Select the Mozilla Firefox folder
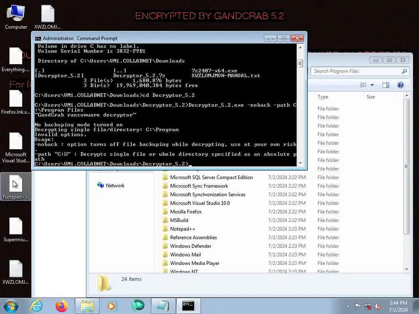 (x=186, y=211)
